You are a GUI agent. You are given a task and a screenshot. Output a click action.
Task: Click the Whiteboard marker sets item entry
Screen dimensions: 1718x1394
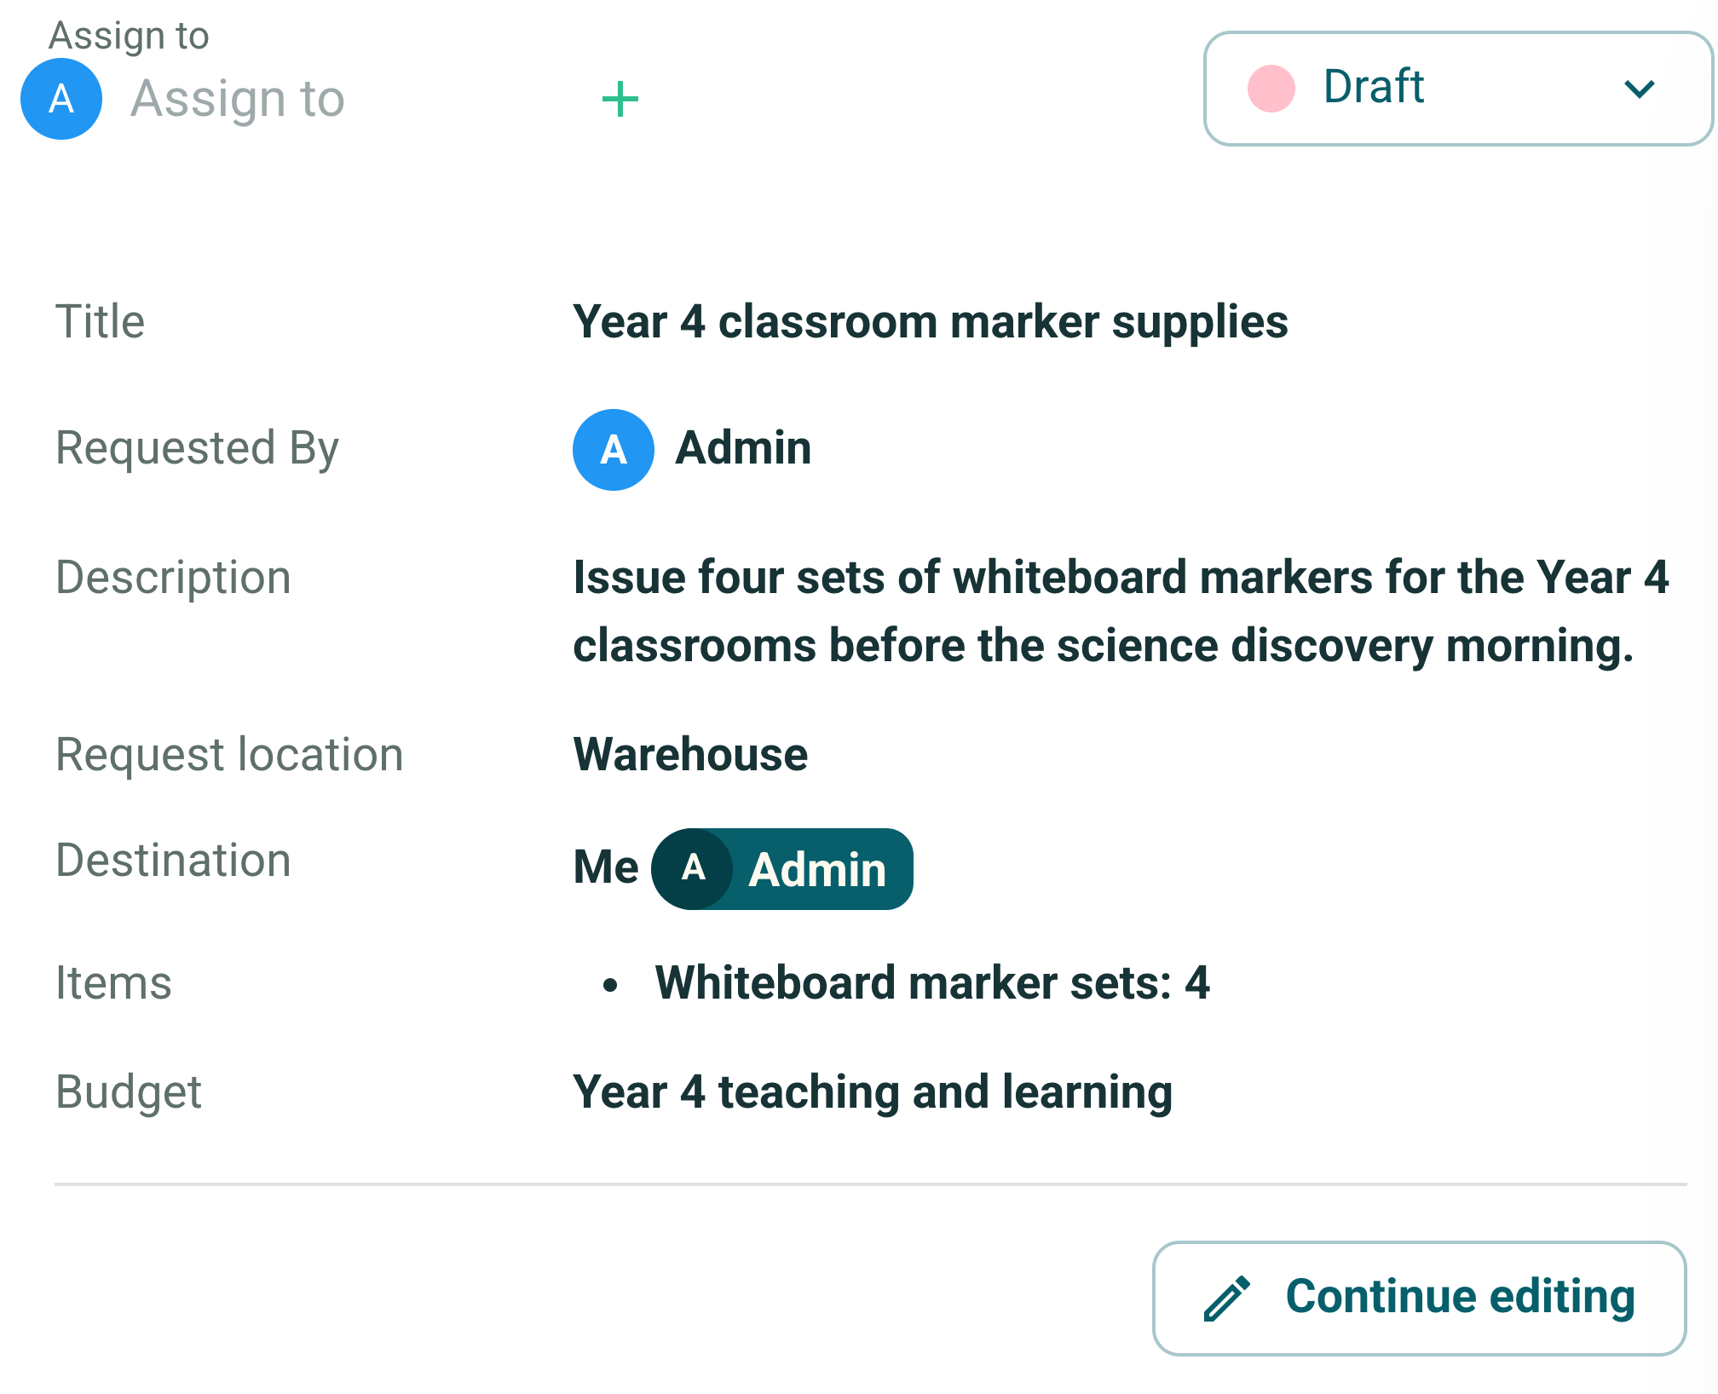[932, 982]
